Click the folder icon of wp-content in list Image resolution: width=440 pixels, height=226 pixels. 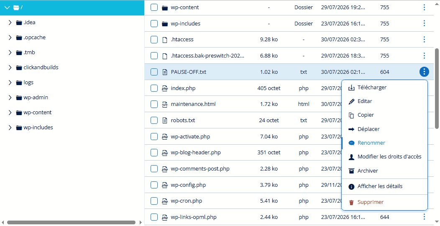(x=165, y=8)
